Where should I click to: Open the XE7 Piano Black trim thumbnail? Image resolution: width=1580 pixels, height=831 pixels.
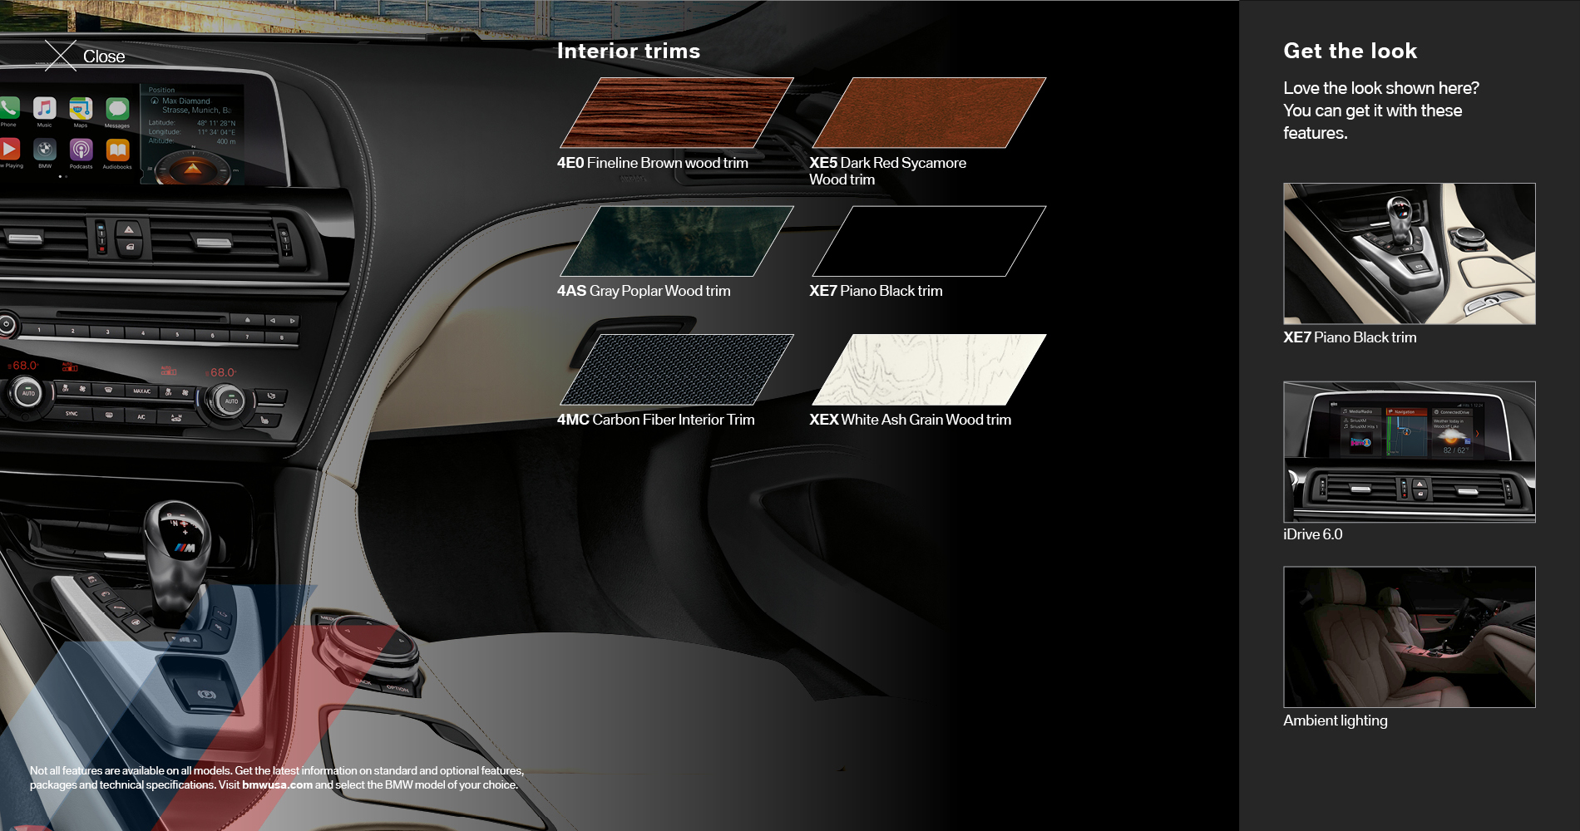coord(1410,253)
